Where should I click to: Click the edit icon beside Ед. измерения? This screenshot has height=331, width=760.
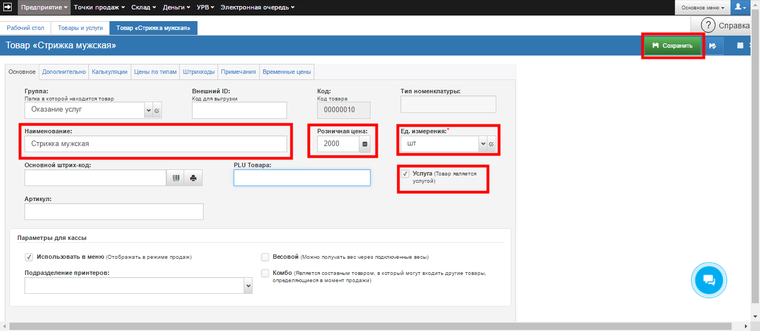coord(491,144)
